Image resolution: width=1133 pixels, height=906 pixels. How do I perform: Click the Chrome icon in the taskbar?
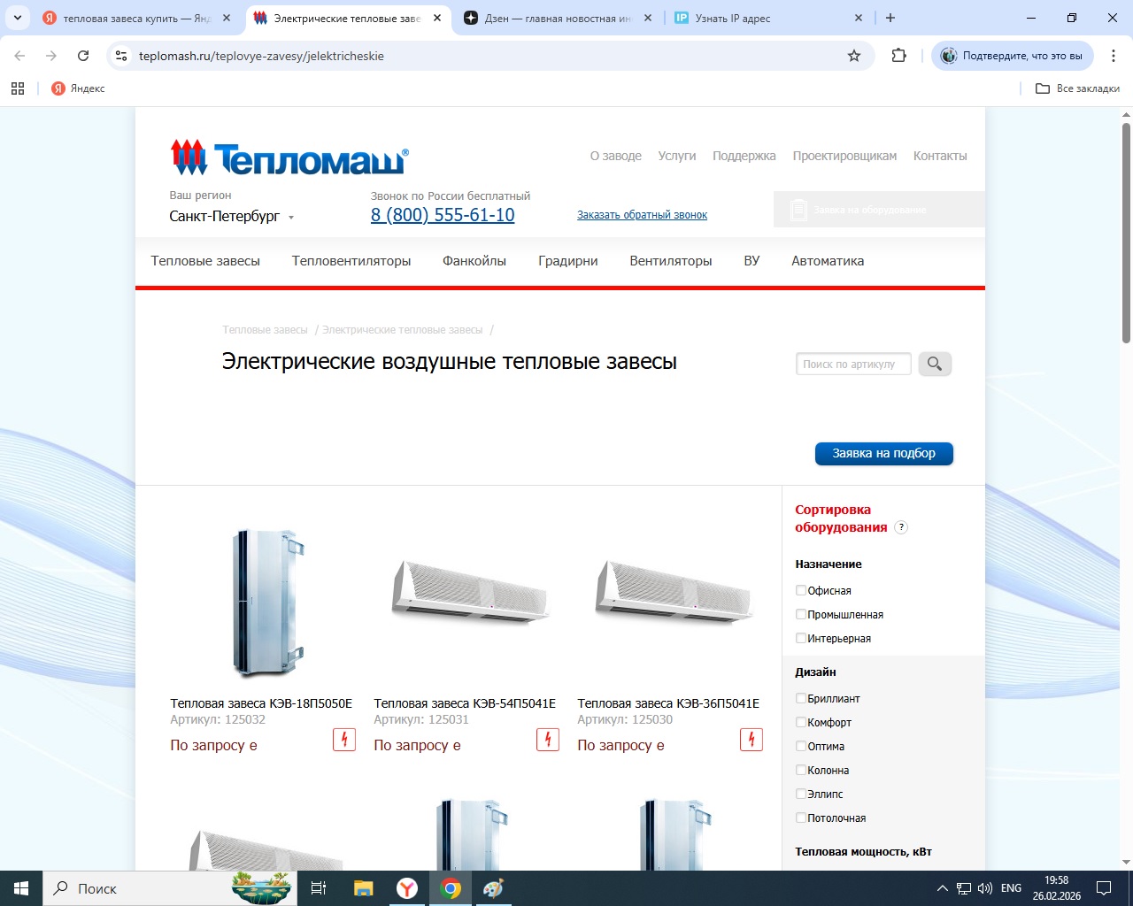coord(451,888)
